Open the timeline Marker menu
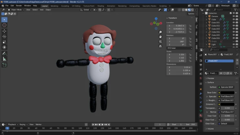This screenshot has height=135, width=240. pos(39,125)
